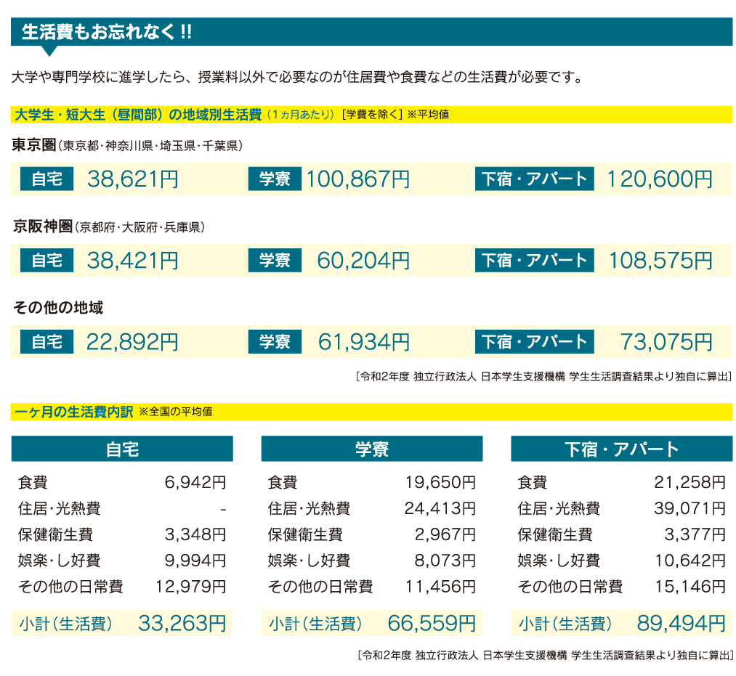Click the 自宅 label under その他の地域
Image resolution: width=736 pixels, height=676 pixels.
coord(47,342)
